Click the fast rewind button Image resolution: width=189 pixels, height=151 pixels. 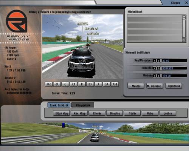coord(57,84)
